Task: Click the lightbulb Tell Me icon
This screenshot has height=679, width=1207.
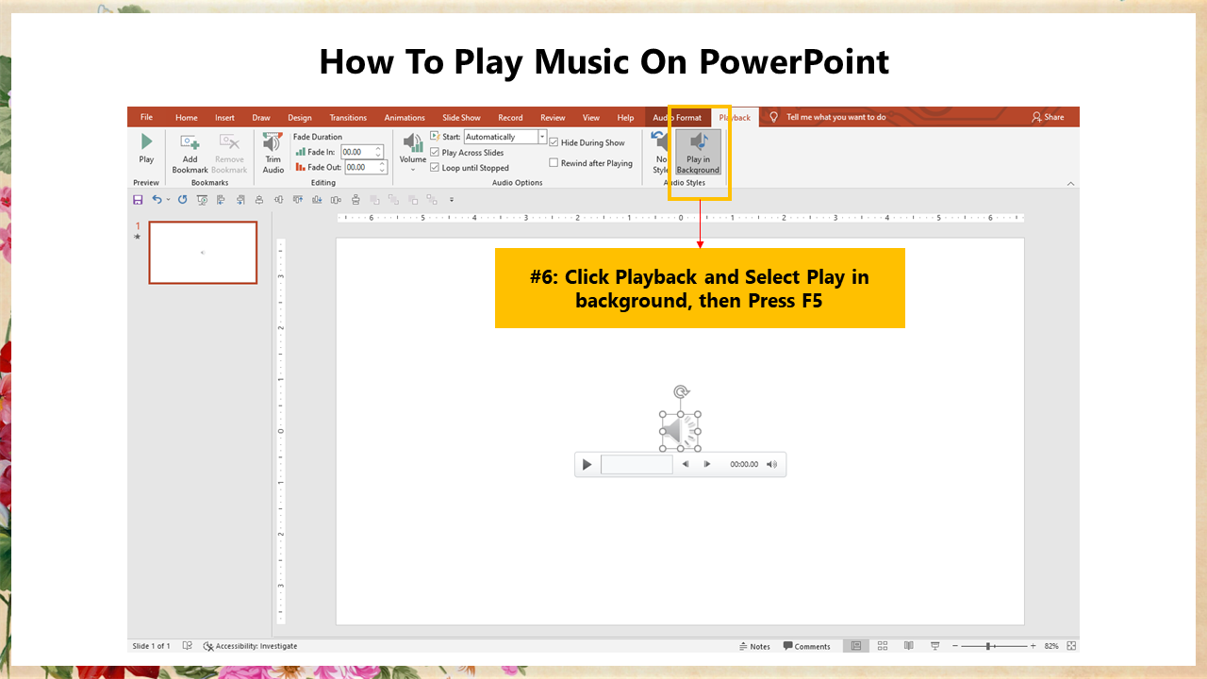Action: [x=774, y=117]
